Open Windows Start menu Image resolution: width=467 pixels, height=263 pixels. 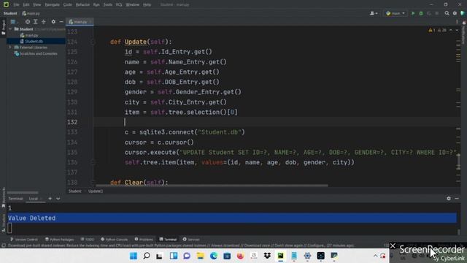pos(134,256)
